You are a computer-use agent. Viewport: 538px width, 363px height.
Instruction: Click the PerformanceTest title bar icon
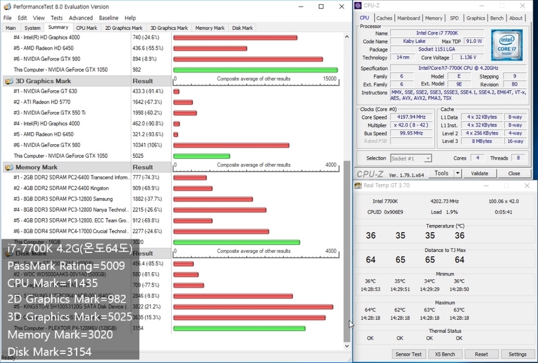pos(7,7)
